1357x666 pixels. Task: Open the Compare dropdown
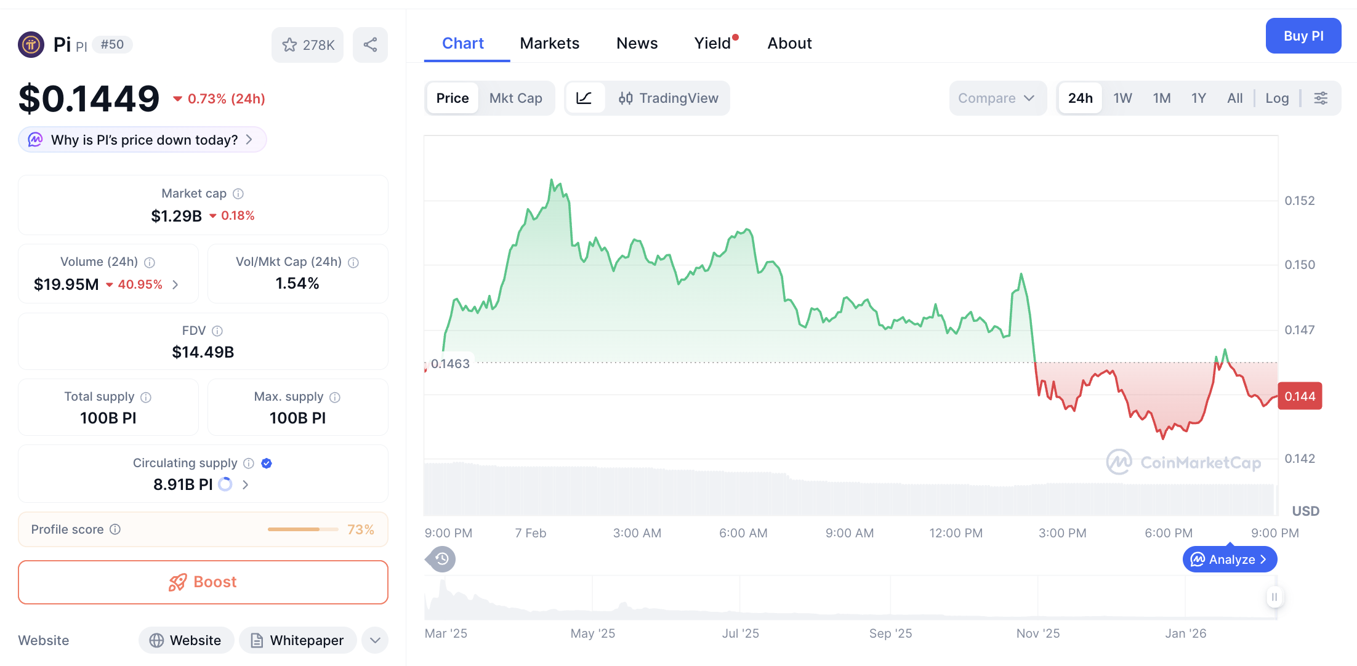tap(997, 98)
